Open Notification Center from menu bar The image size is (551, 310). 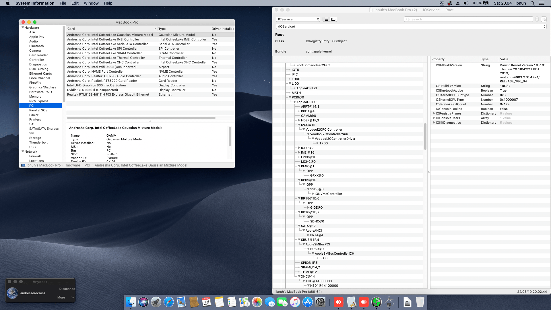[x=542, y=3]
